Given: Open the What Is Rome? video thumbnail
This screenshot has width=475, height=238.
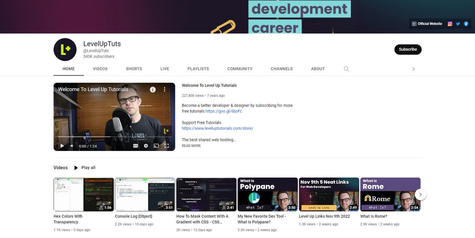Looking at the screenshot, I should click(390, 194).
